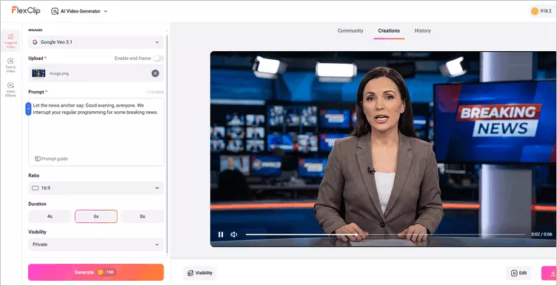Open the AI Video Generator dropdown
Image resolution: width=557 pixels, height=286 pixels.
tap(79, 11)
